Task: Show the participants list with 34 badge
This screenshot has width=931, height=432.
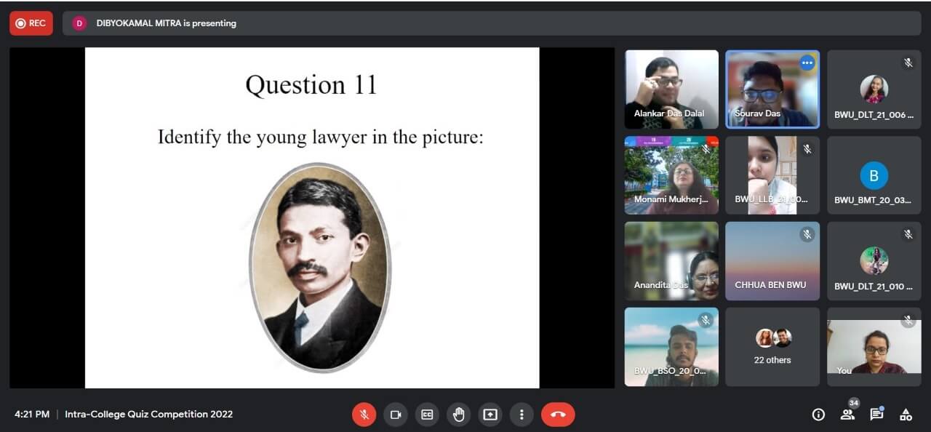Action: click(847, 415)
